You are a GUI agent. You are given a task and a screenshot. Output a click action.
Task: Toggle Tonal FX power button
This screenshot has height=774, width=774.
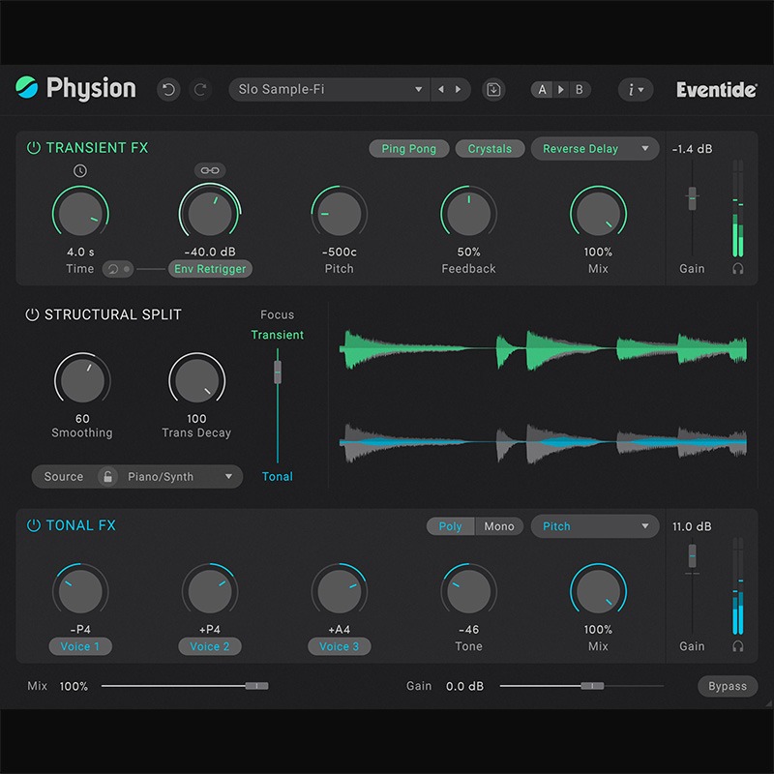tap(34, 525)
